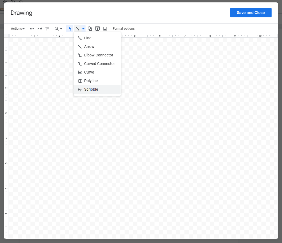Select Curve from the line menu
The width and height of the screenshot is (282, 243).
[x=89, y=72]
